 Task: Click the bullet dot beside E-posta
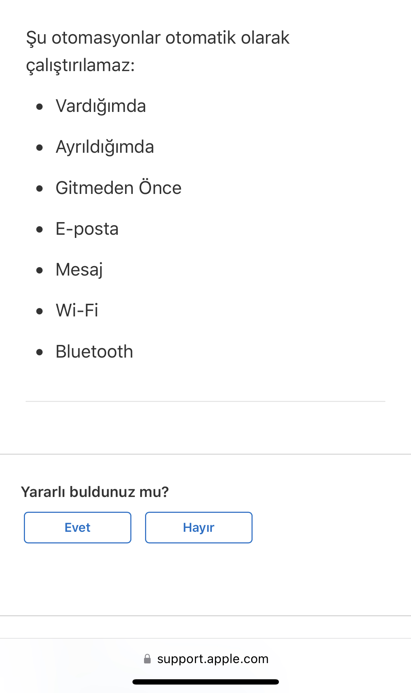pos(39,229)
